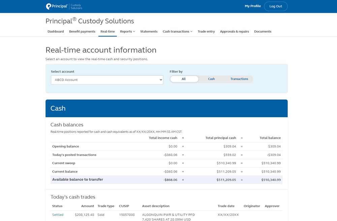Switch the filter to Cash
337x221 pixels.
tap(211, 78)
